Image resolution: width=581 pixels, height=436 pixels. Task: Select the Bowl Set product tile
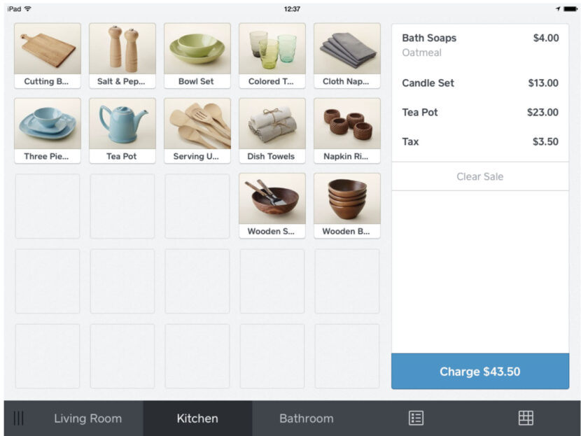(197, 55)
